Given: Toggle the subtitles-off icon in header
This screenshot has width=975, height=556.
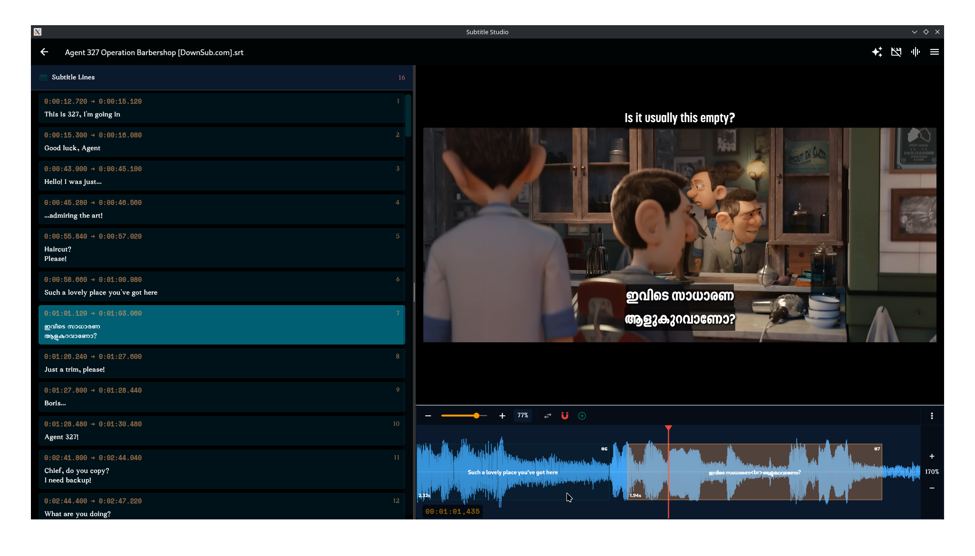Looking at the screenshot, I should pyautogui.click(x=896, y=52).
